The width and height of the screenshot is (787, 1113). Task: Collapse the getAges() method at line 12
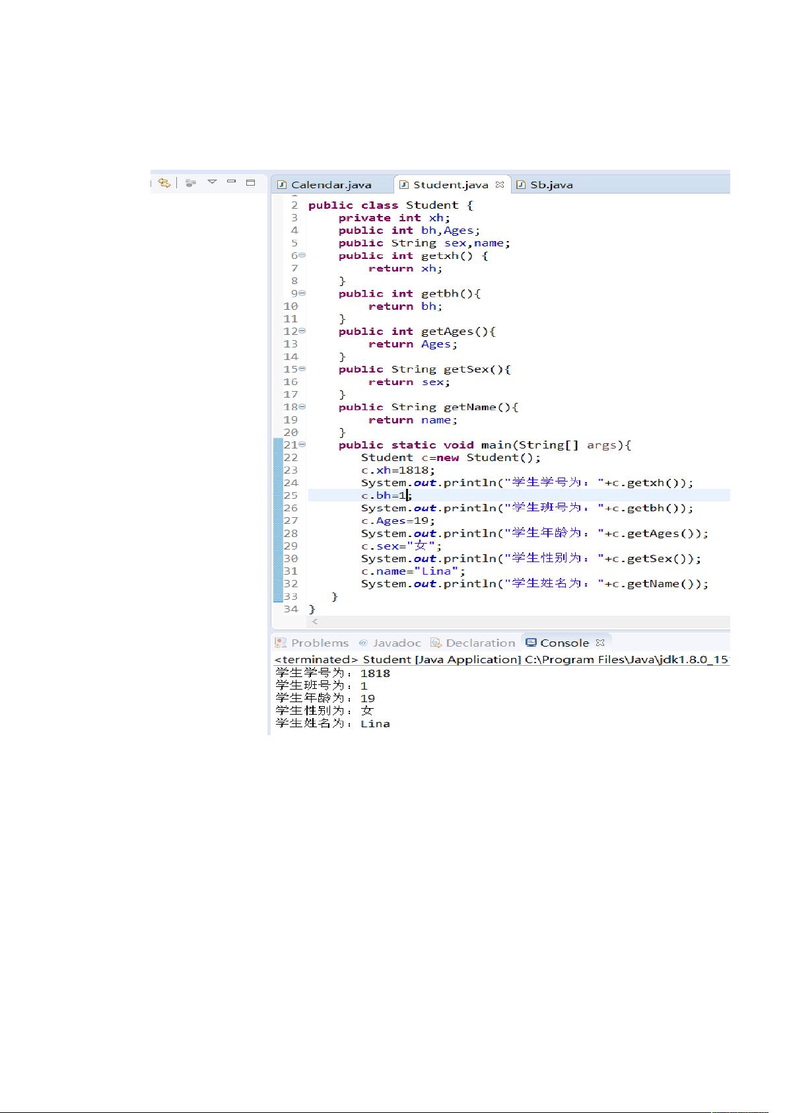(302, 330)
